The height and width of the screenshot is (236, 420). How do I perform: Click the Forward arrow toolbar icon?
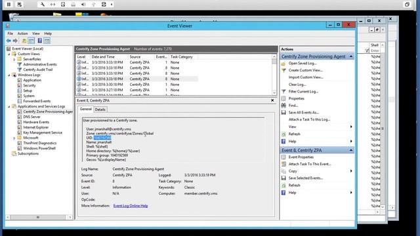tap(15, 41)
